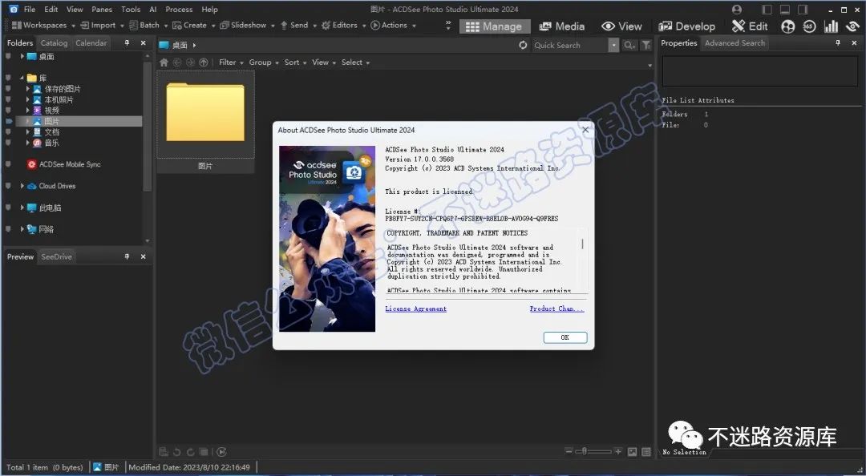Toggle Easy-Select marker beside 图片

(8, 122)
